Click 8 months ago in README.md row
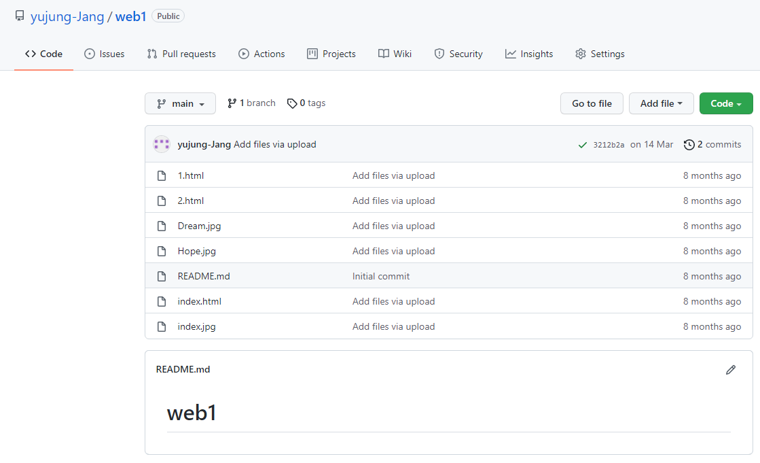The width and height of the screenshot is (760, 463). (712, 276)
